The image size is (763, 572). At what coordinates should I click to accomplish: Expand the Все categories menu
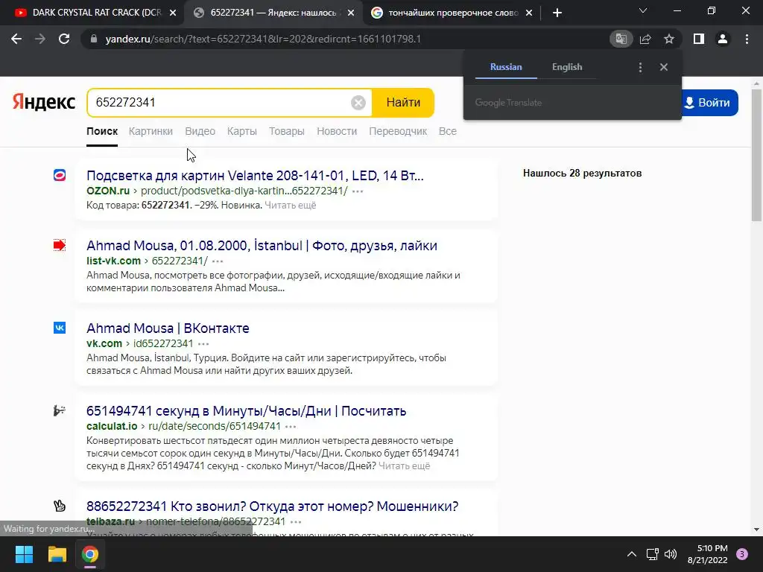pos(448,131)
